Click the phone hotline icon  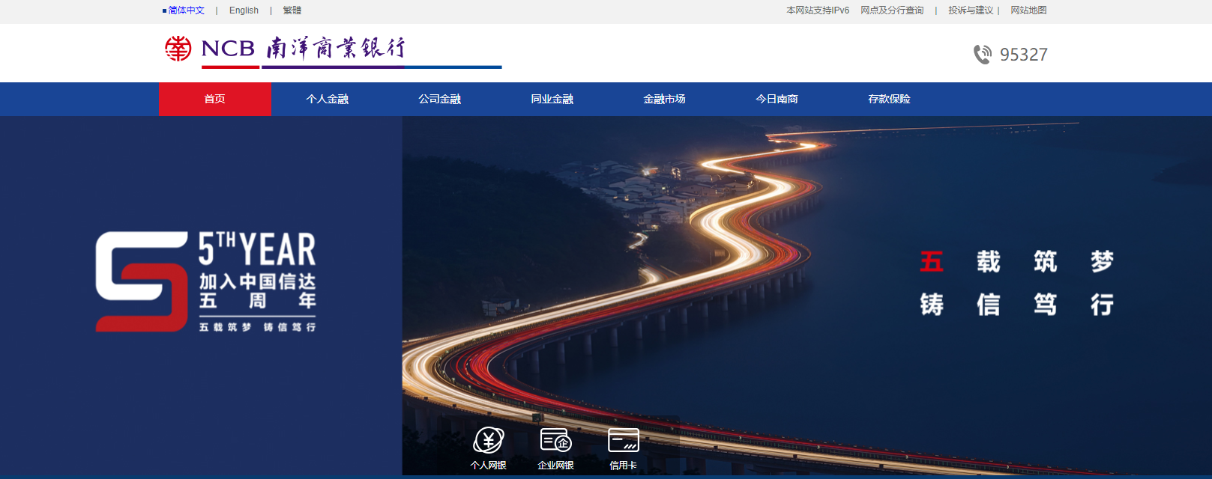point(982,55)
